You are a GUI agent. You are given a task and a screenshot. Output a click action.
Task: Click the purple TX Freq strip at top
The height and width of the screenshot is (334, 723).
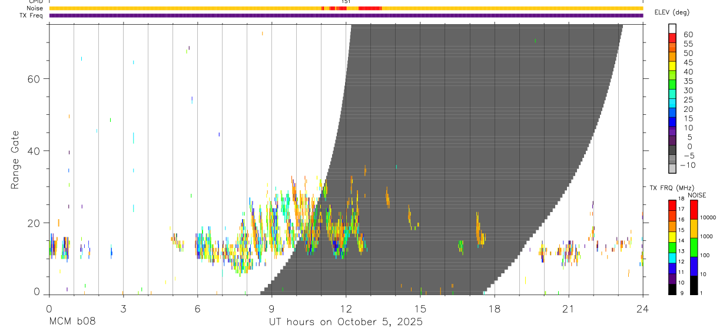[x=346, y=15]
